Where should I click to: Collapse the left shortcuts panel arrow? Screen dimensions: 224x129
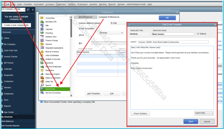coord(33,10)
